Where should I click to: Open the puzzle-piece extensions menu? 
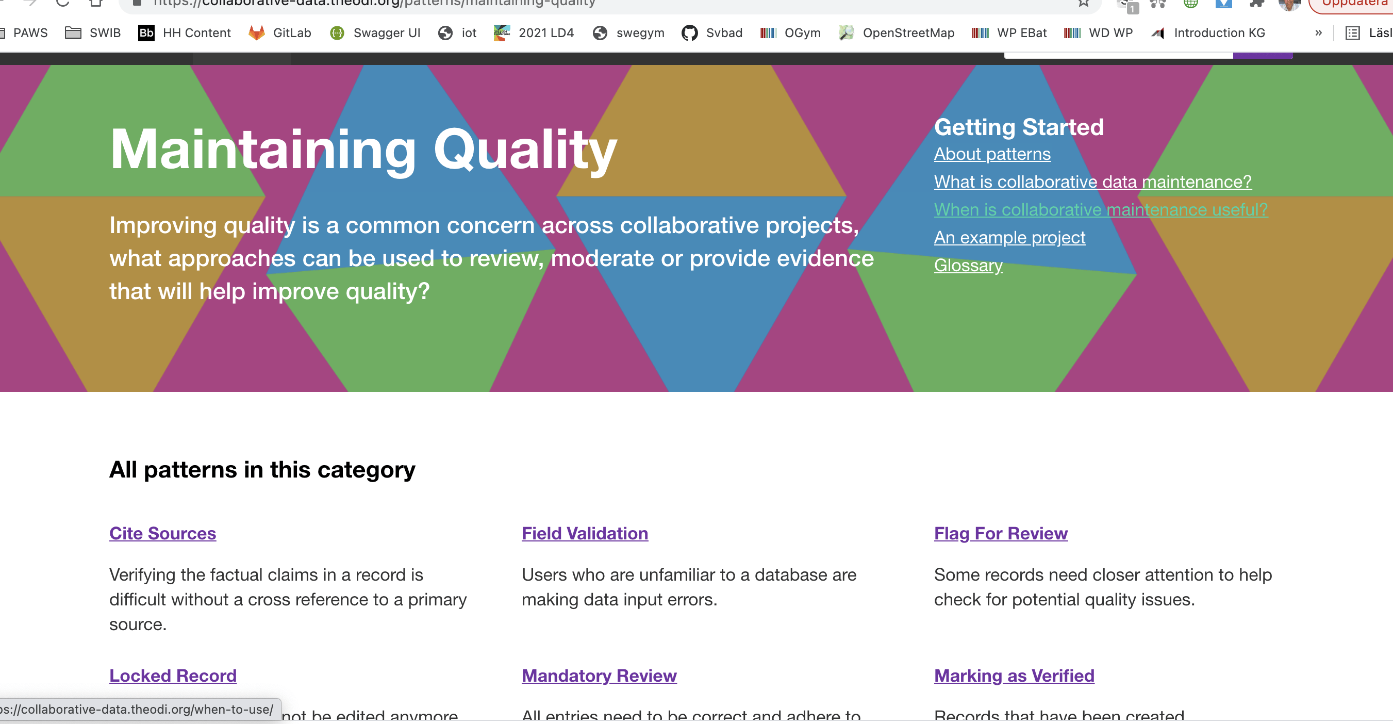click(1257, 3)
